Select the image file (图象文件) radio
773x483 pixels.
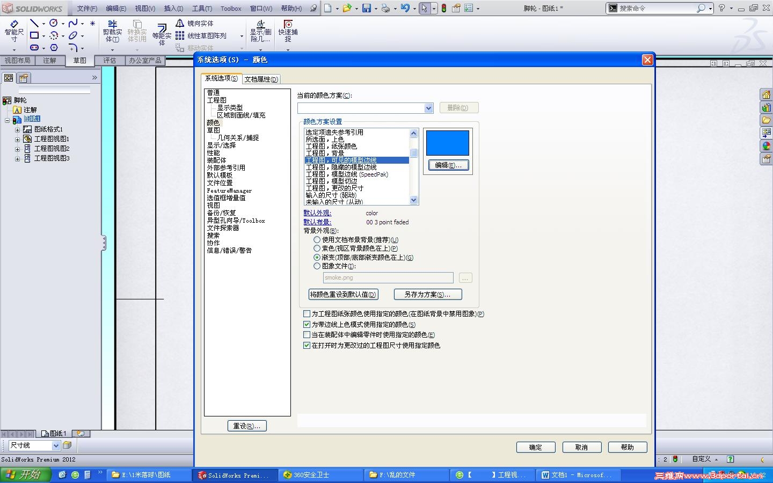pyautogui.click(x=317, y=266)
